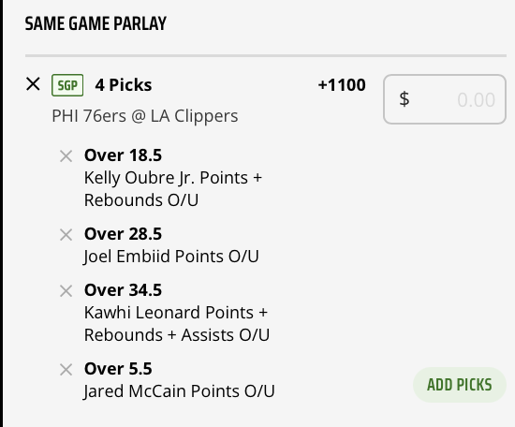
Task: Remove Kelly Oubre Jr. Over 18.5 pick
Action: pos(66,156)
